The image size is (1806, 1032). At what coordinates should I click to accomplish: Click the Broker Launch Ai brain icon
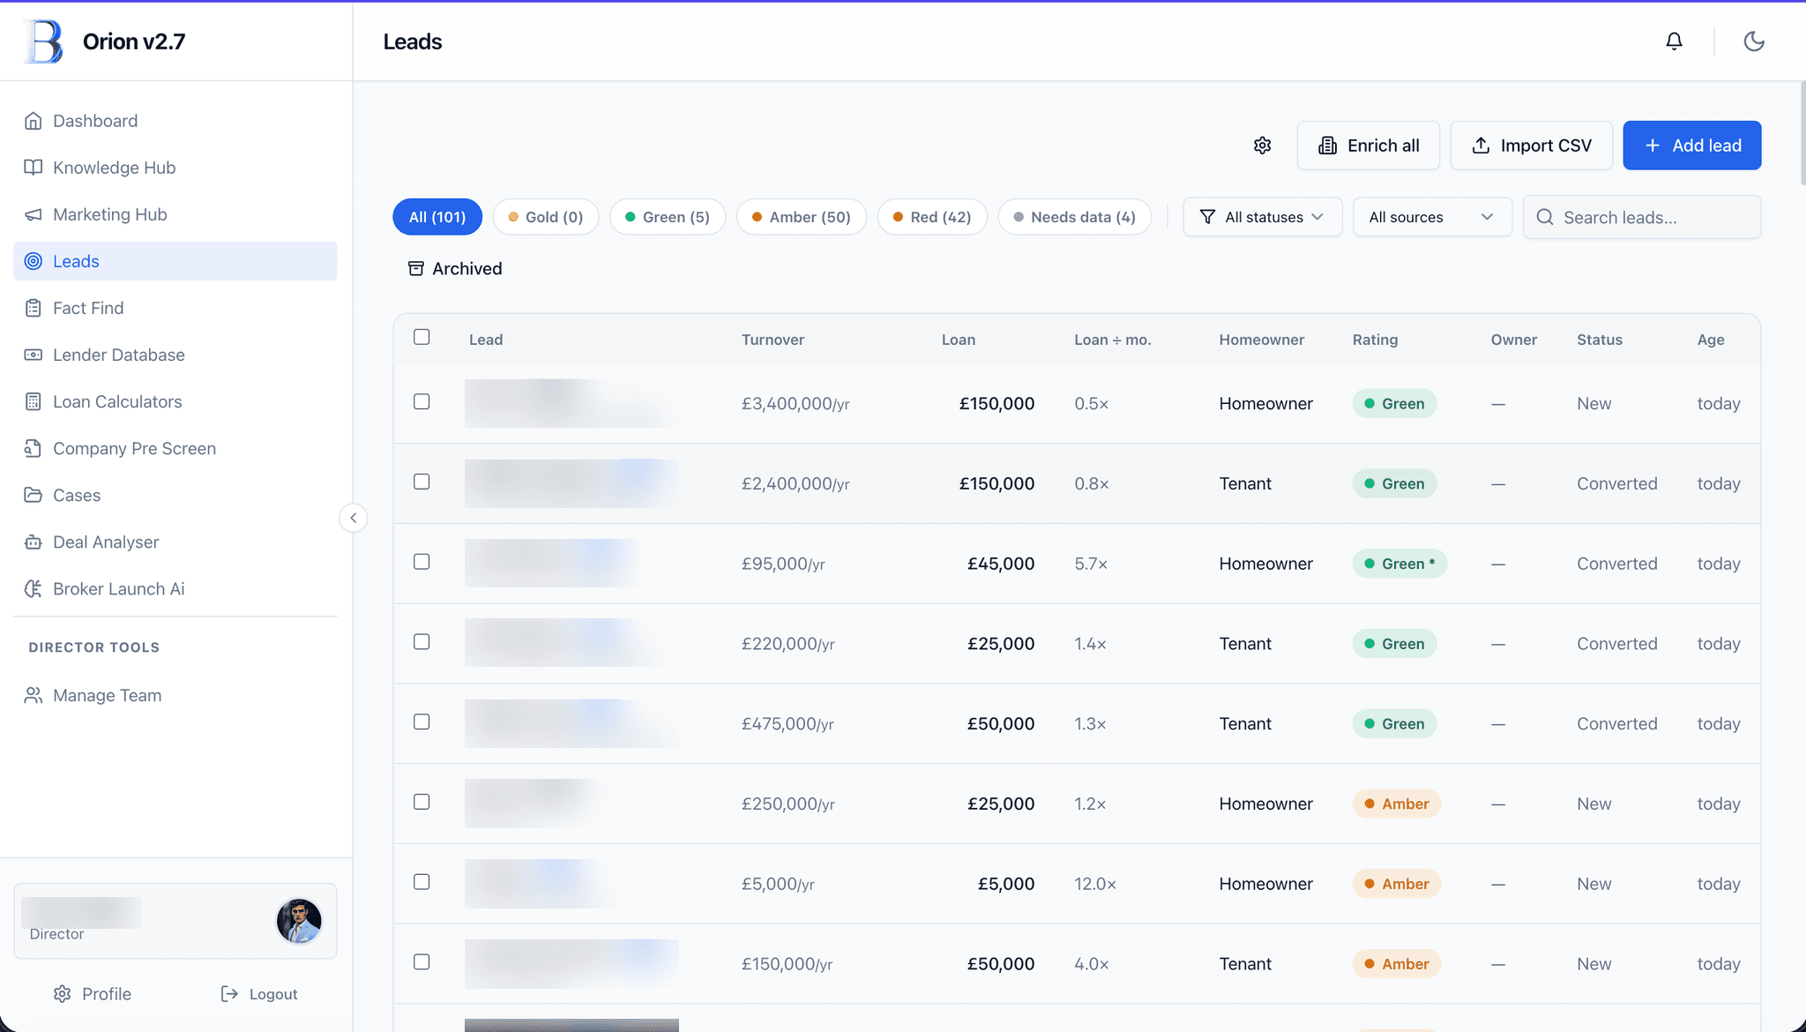pos(34,588)
